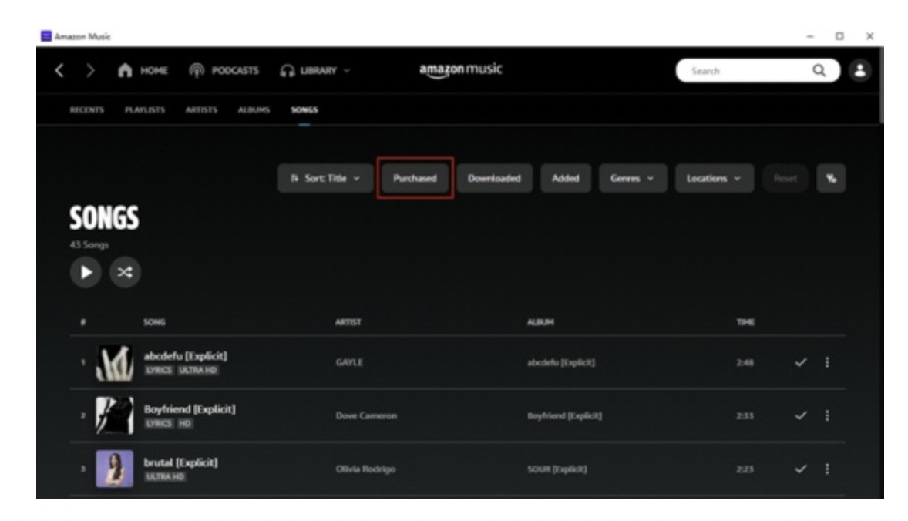Viewport: 908px width, 521px height.
Task: Go forward with the right arrow
Action: pyautogui.click(x=90, y=71)
